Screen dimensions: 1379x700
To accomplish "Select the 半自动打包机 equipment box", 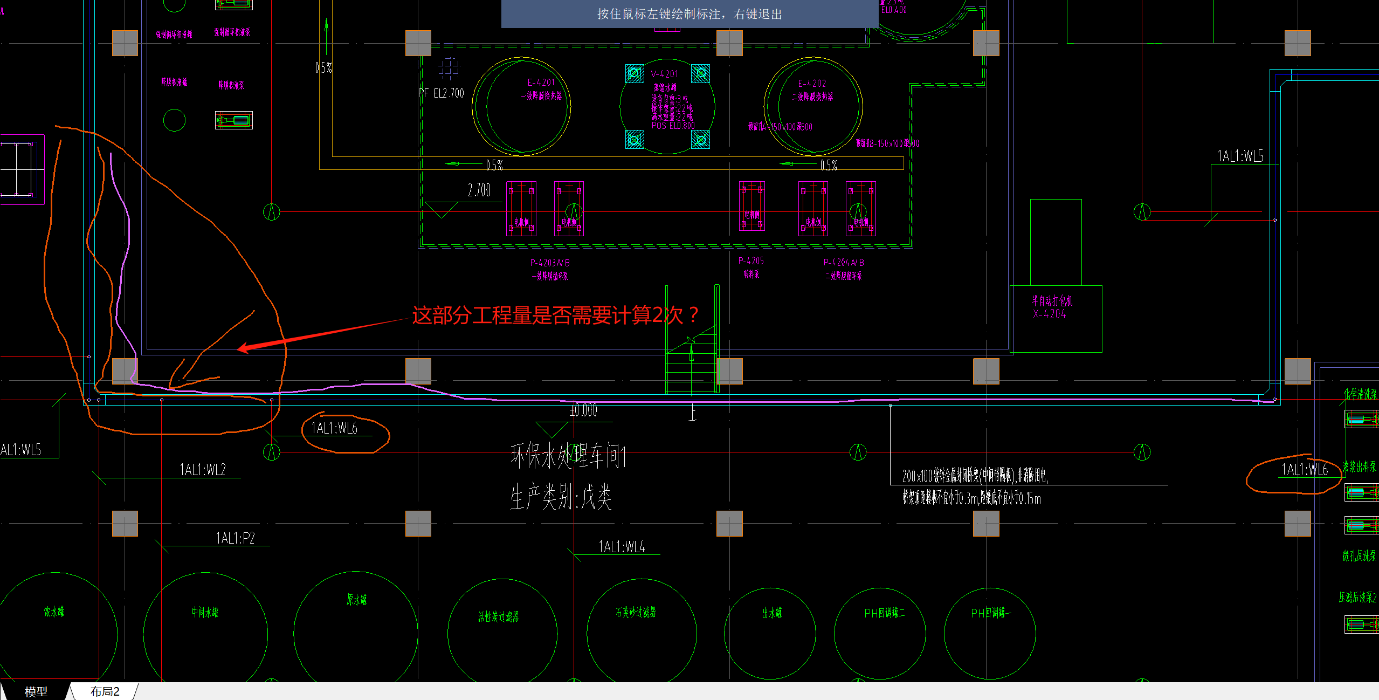I will pyautogui.click(x=1056, y=319).
